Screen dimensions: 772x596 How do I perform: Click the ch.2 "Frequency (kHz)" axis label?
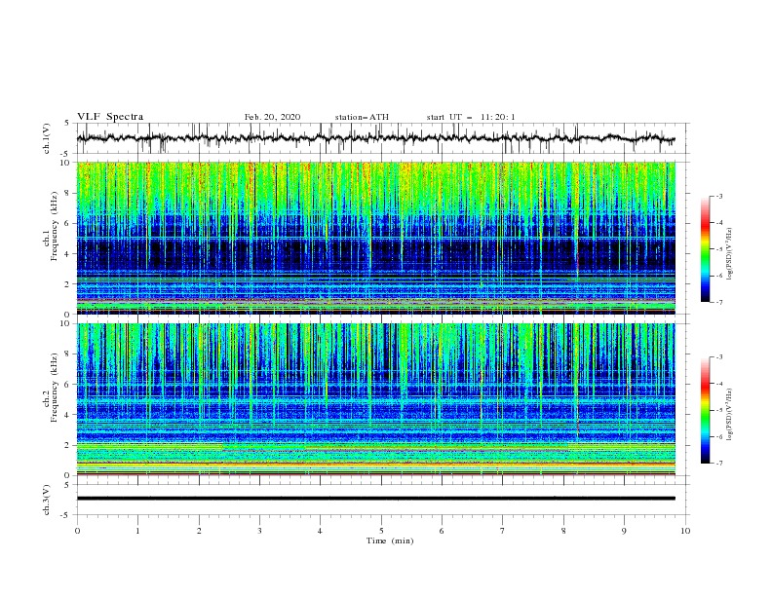pos(55,387)
